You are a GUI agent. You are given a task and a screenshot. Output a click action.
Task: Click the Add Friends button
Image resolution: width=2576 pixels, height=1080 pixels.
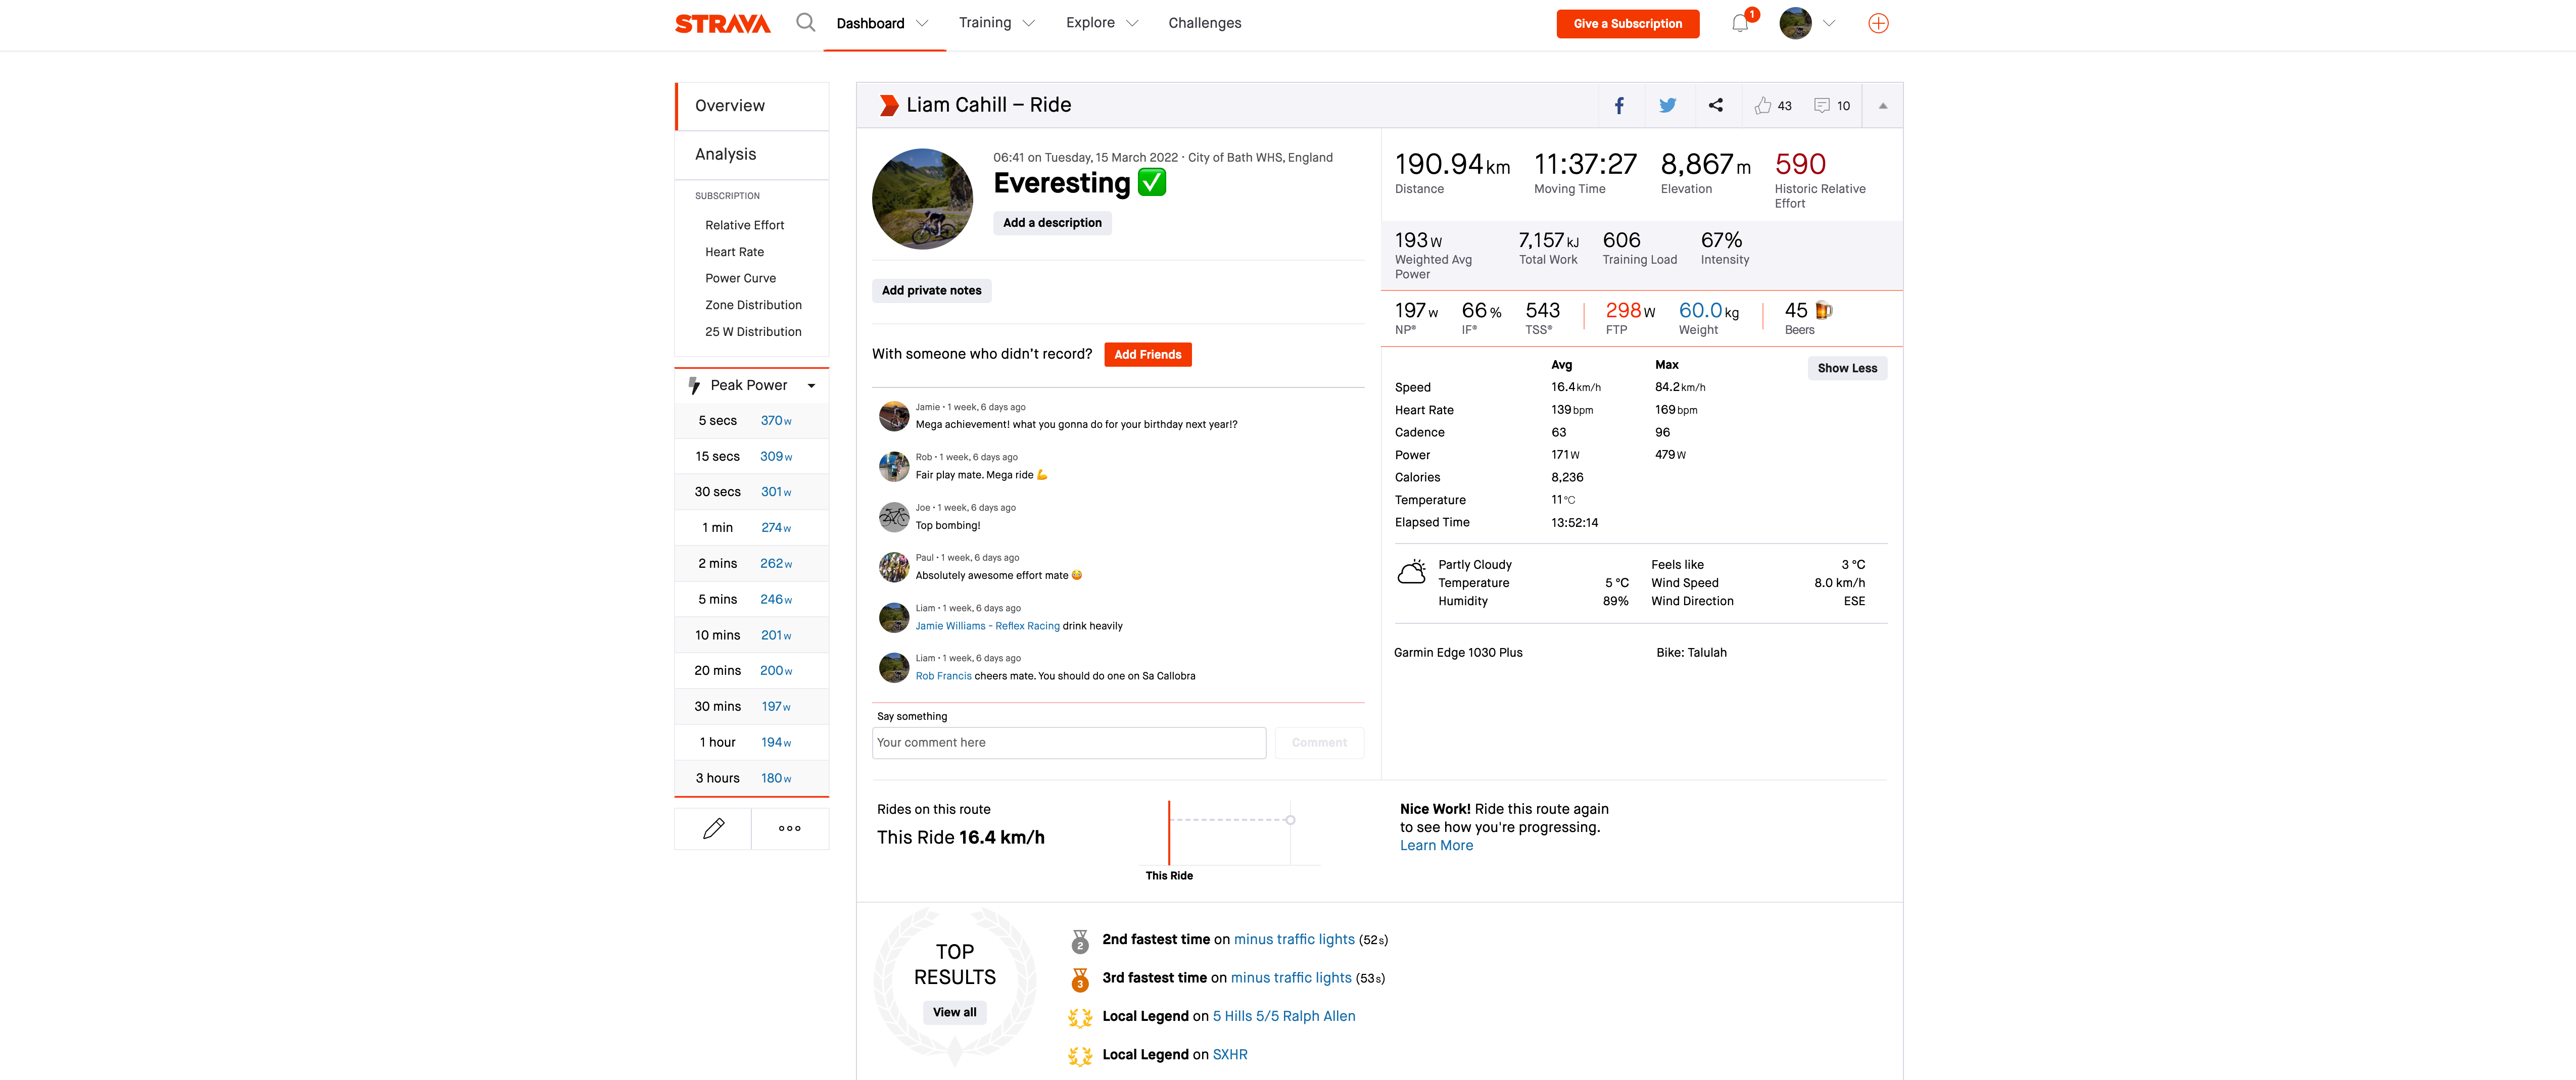(x=1147, y=354)
